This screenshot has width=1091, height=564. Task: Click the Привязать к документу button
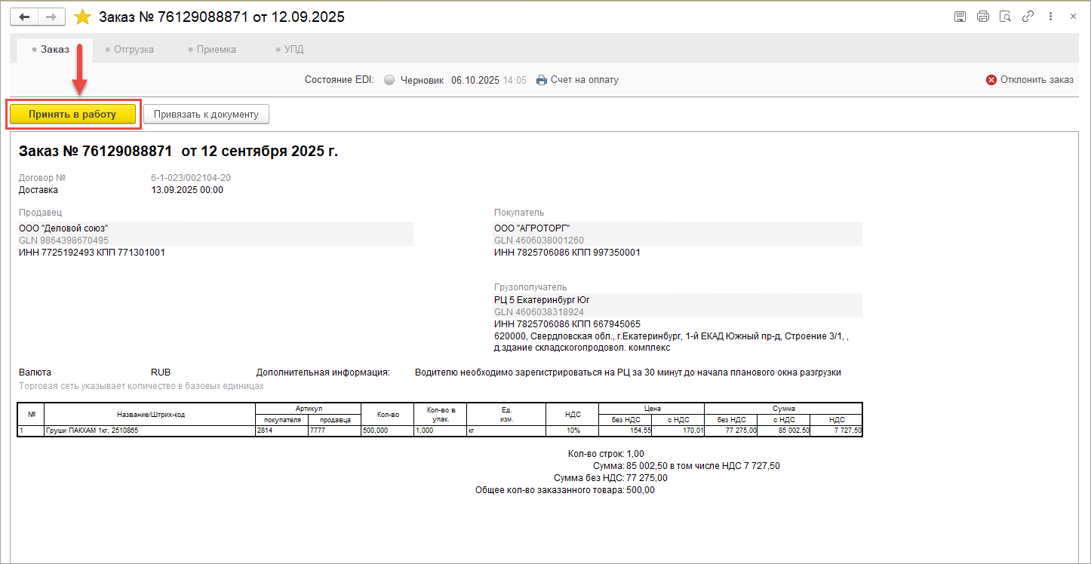(206, 115)
